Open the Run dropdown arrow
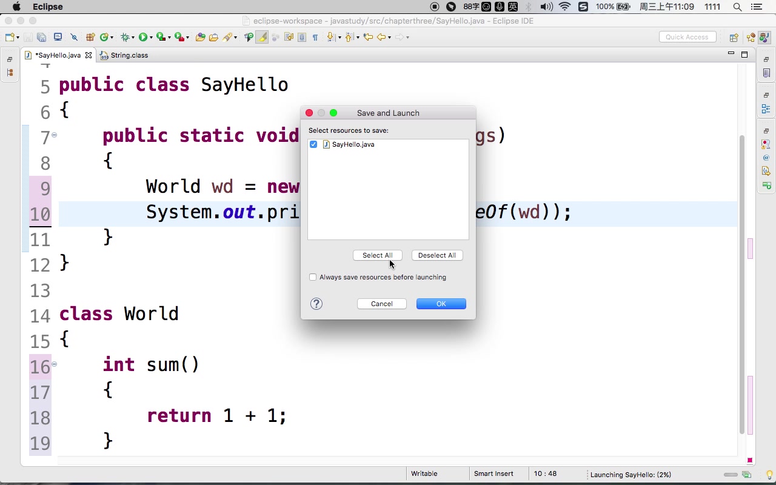776x485 pixels. pos(151,38)
